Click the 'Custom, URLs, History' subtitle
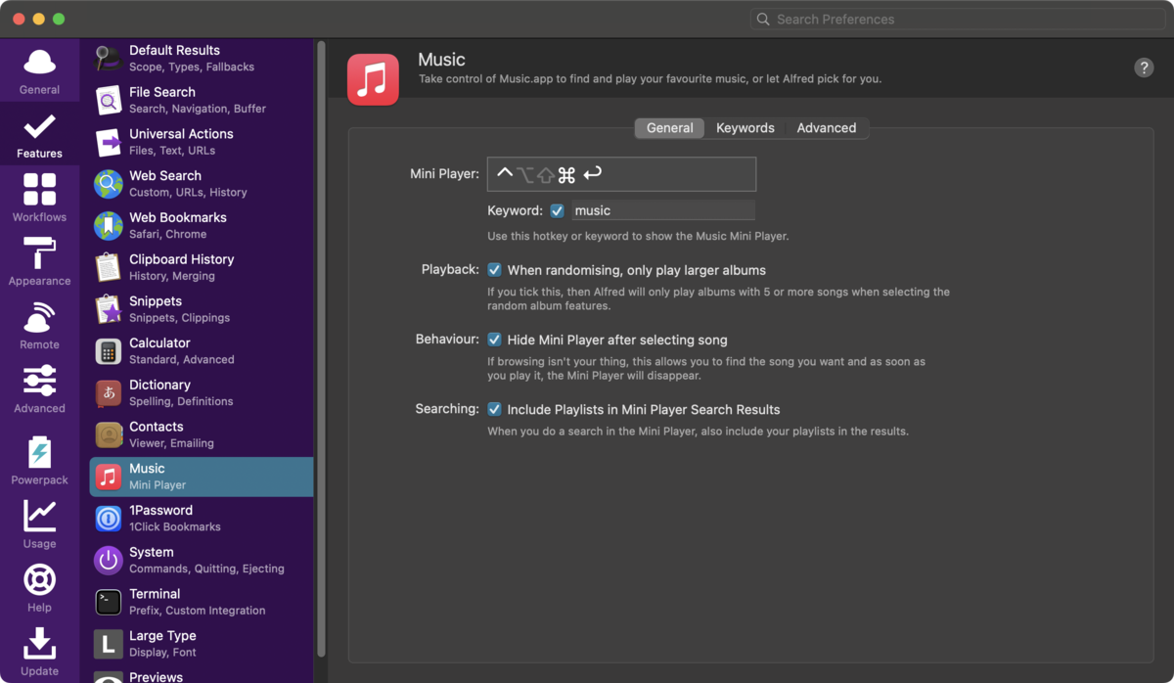Viewport: 1174px width, 683px height. click(188, 193)
